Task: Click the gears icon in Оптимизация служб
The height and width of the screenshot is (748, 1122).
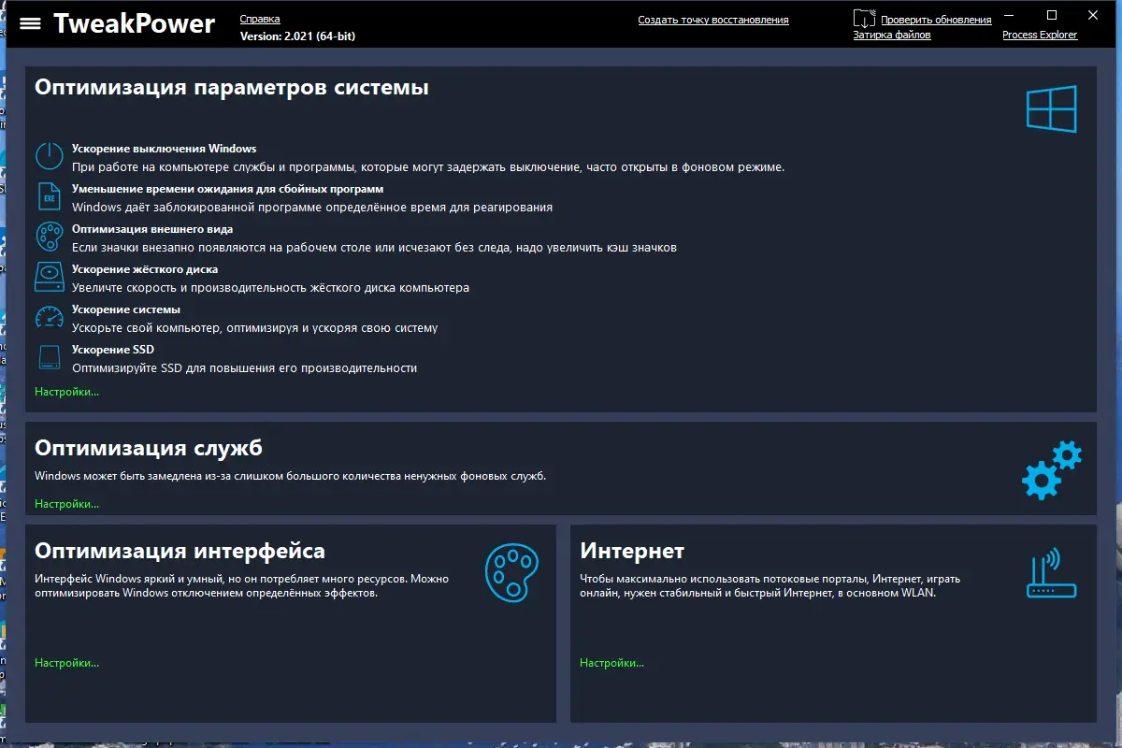Action: pyautogui.click(x=1052, y=470)
